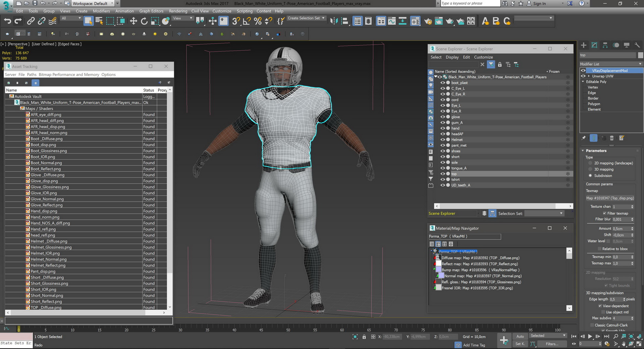Open the View reference coordinate dropdown
Viewport: 644px width, 349px height.
coord(182,18)
